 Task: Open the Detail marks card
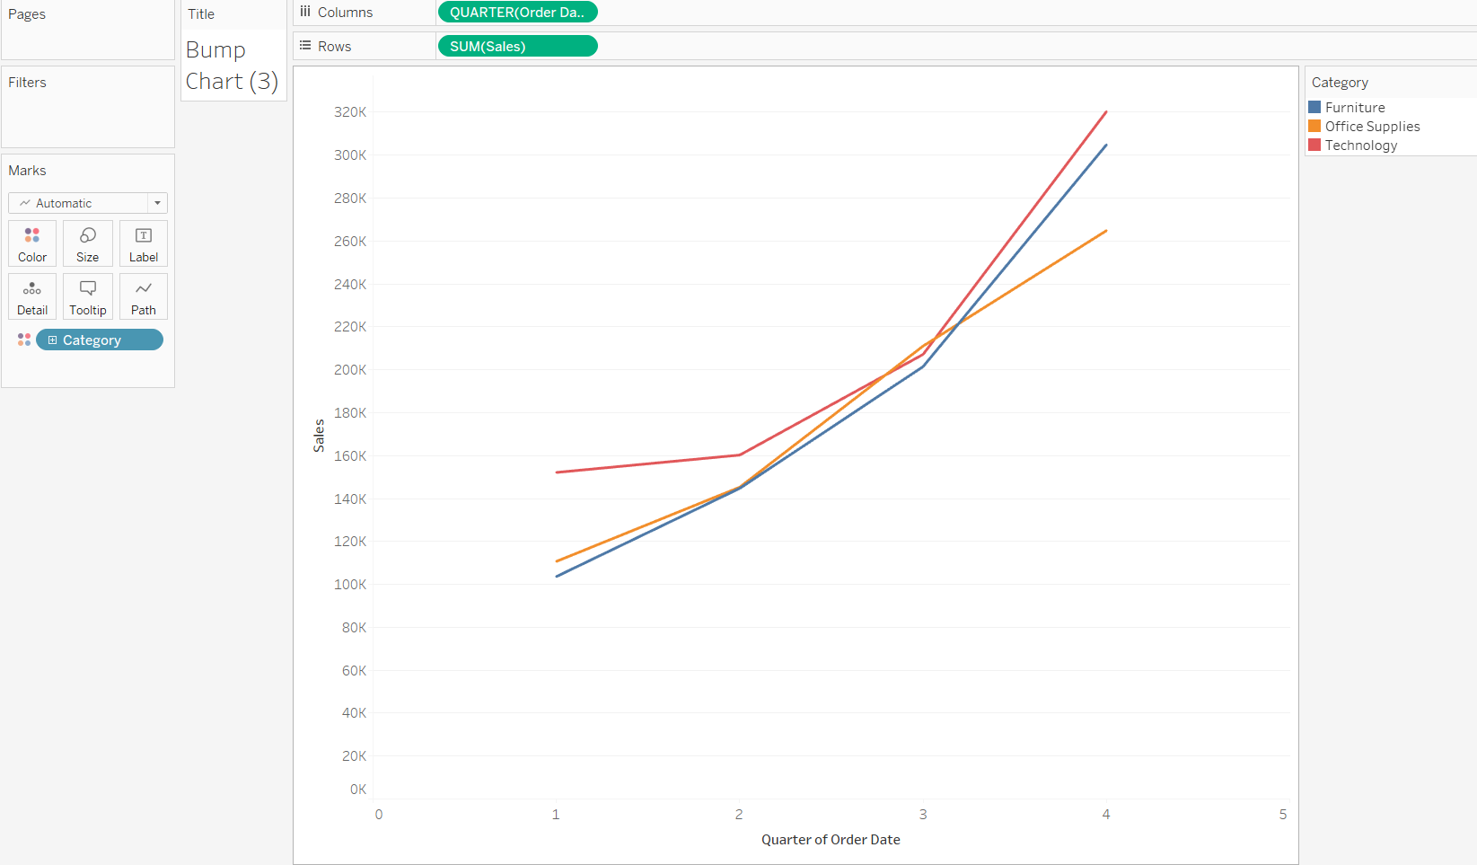tap(32, 296)
